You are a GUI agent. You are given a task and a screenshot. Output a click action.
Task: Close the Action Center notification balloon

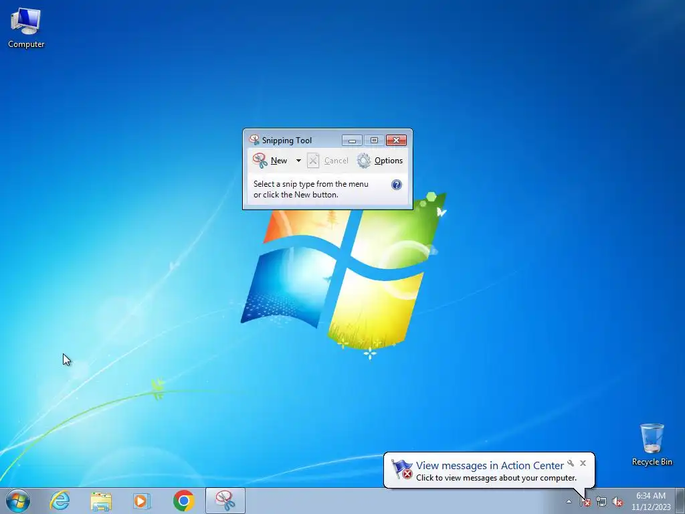583,463
